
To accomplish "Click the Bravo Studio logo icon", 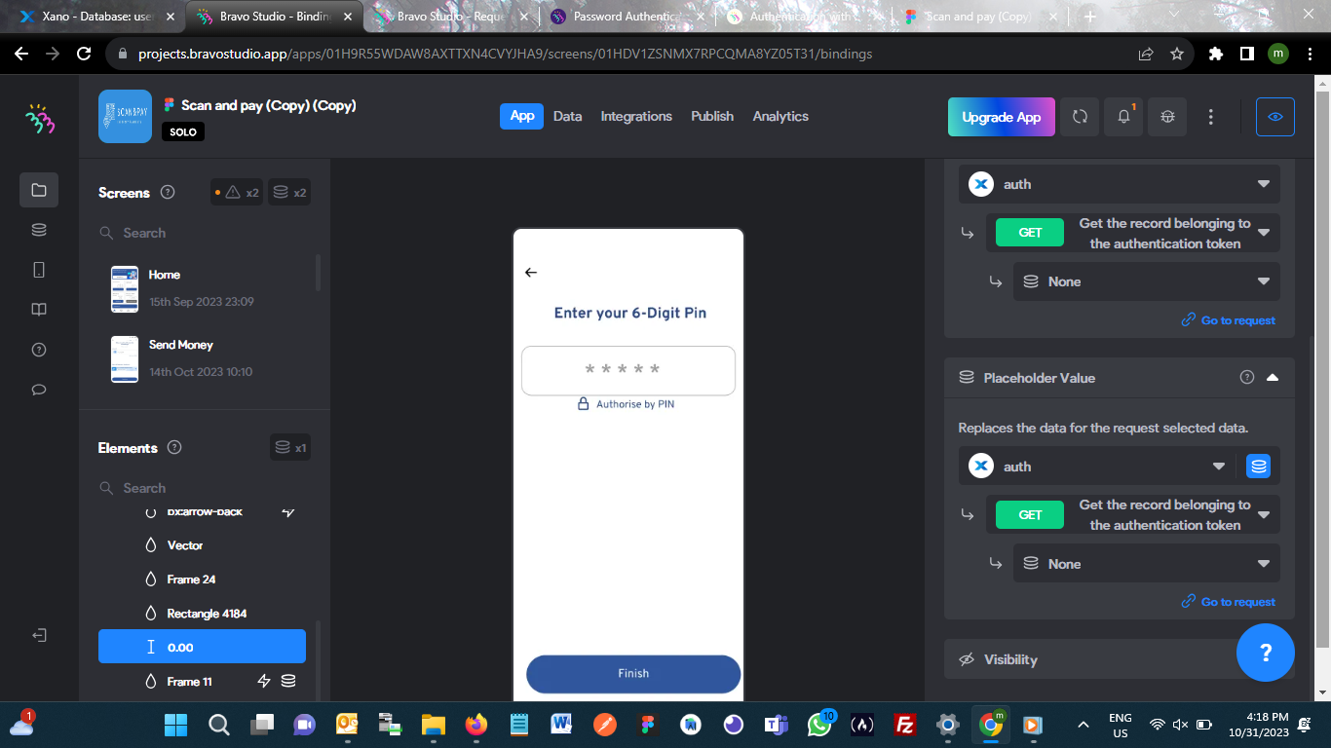I will [x=39, y=119].
